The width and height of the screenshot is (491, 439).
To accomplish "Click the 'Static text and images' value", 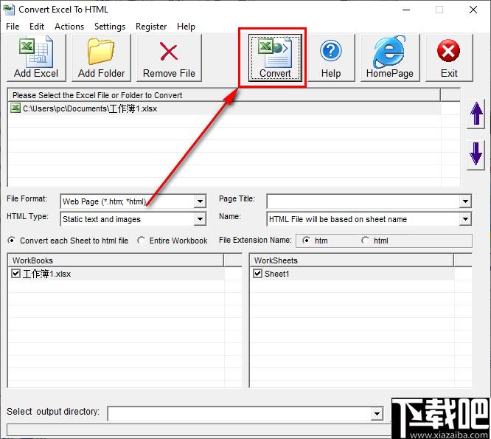I will click(102, 219).
